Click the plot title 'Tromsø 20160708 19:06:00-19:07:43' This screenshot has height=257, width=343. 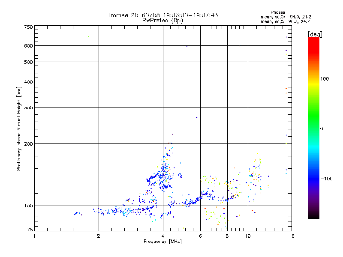(x=162, y=15)
